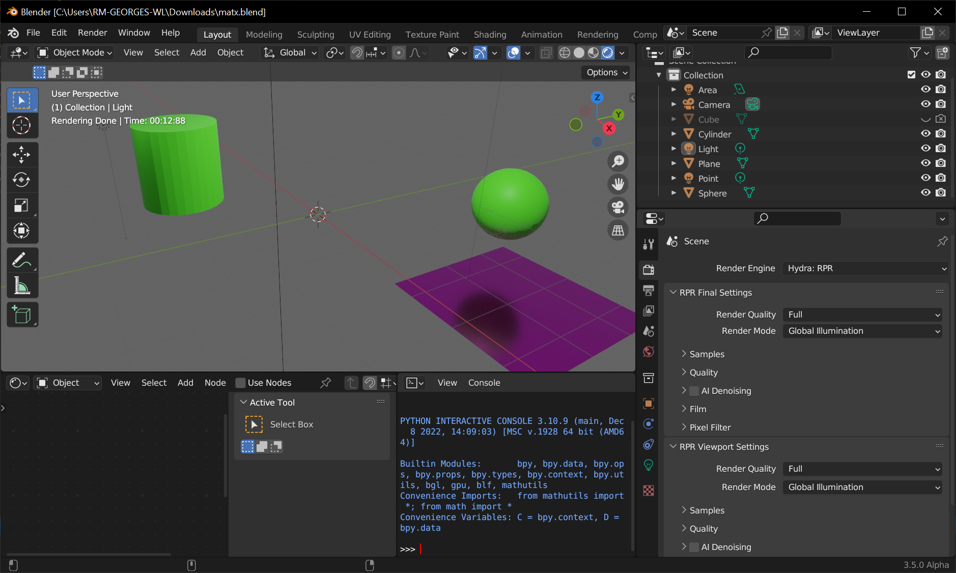
Task: Switch to the Shading workspace tab
Action: [x=490, y=35]
